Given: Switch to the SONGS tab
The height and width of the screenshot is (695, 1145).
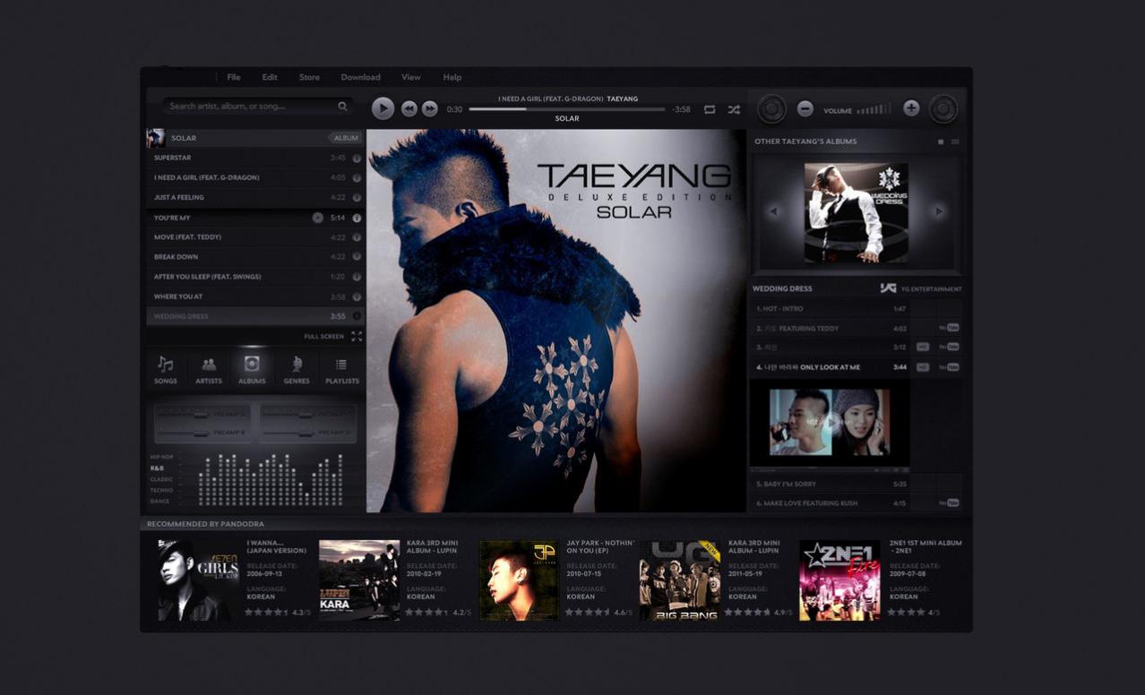Looking at the screenshot, I should click(x=166, y=370).
